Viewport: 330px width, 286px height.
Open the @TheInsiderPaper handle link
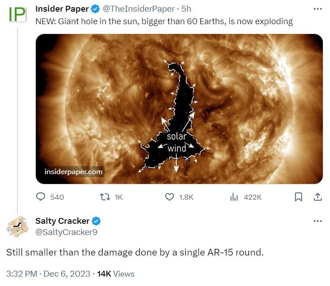pyautogui.click(x=138, y=9)
